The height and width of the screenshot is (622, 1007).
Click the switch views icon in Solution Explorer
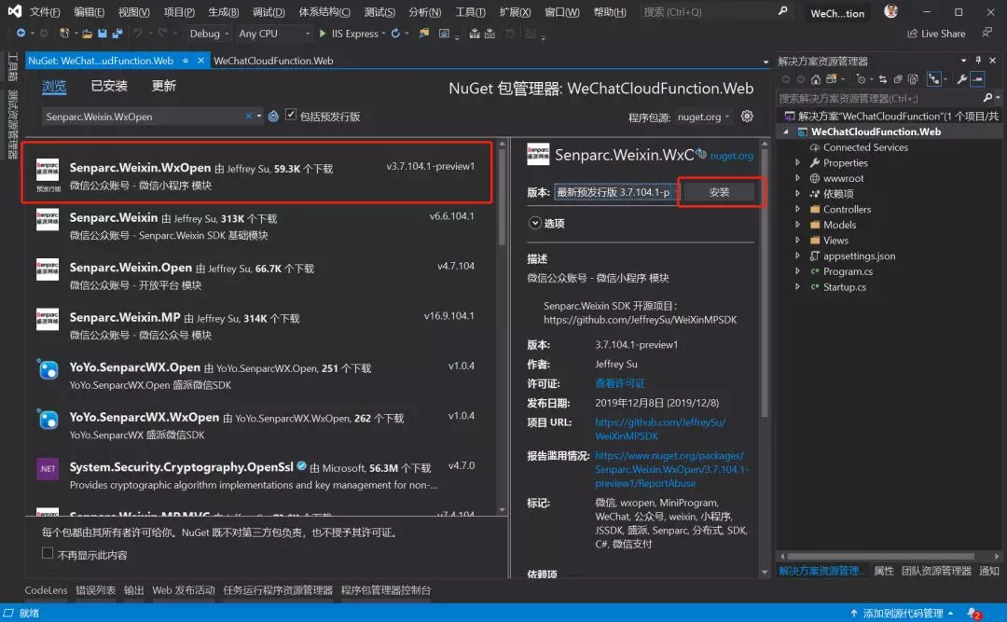click(x=831, y=79)
